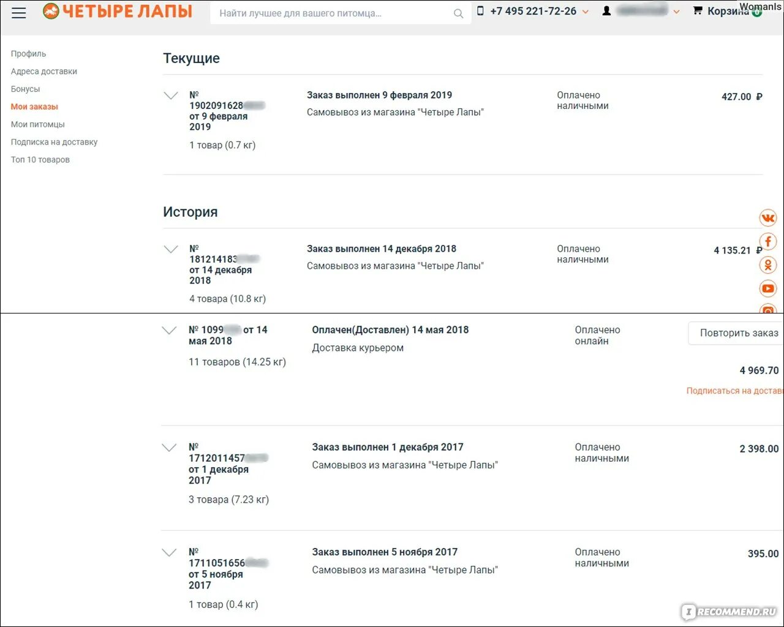The height and width of the screenshot is (627, 784).
Task: Click the 4 135.21 ₽ order total
Action: click(x=738, y=250)
